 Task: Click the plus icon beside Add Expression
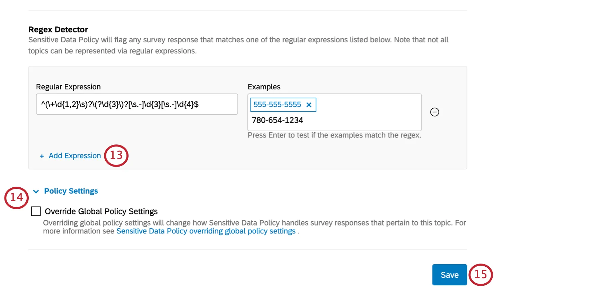pos(41,156)
